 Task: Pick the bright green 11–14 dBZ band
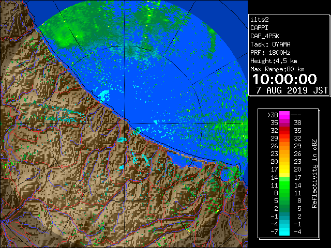tap(284, 185)
